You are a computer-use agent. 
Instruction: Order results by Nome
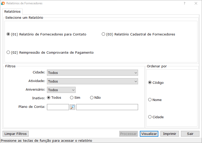(150, 100)
